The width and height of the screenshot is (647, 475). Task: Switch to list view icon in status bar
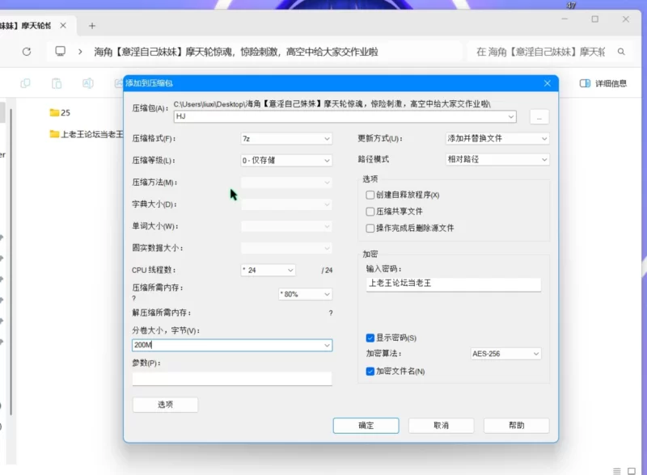[x=617, y=471]
